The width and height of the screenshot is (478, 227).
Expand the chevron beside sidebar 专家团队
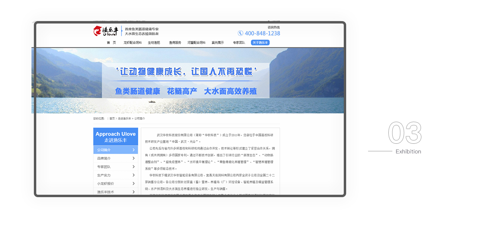click(x=133, y=166)
